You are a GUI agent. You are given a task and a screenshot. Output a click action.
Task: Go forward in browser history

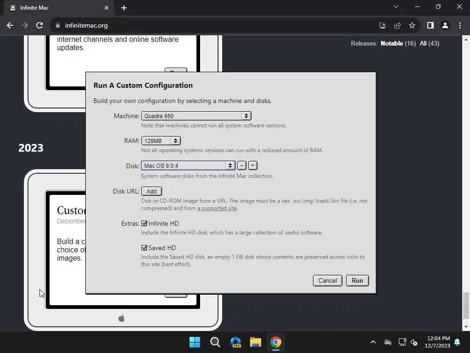[25, 26]
